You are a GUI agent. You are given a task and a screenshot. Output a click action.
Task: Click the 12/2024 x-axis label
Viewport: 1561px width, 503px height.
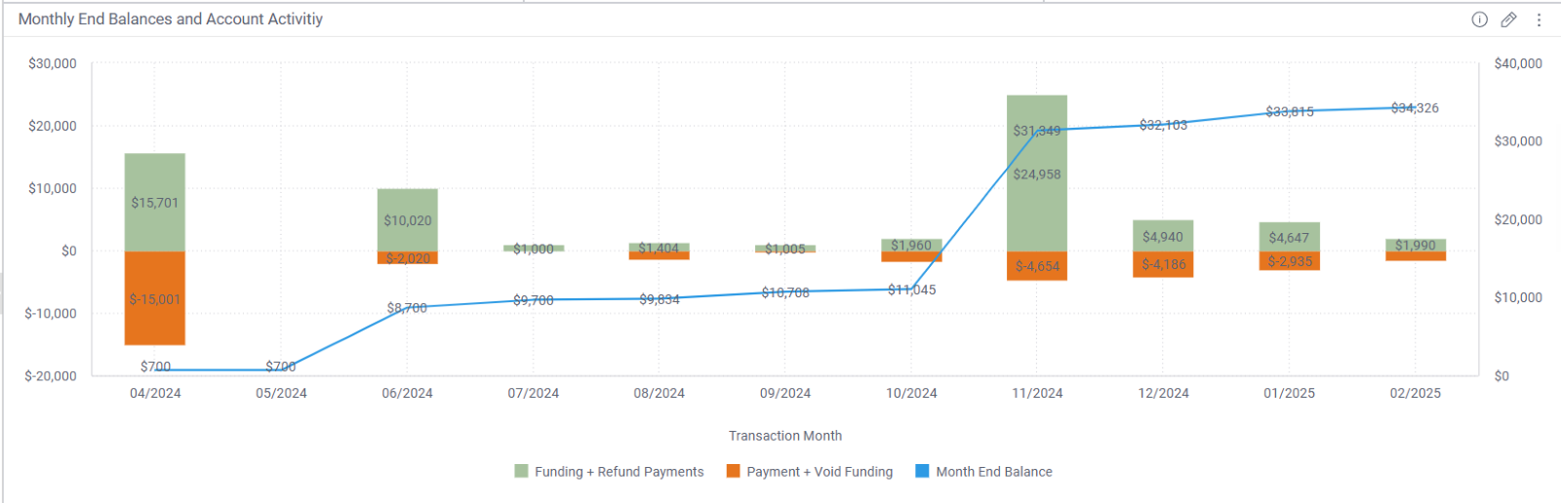tap(1163, 393)
